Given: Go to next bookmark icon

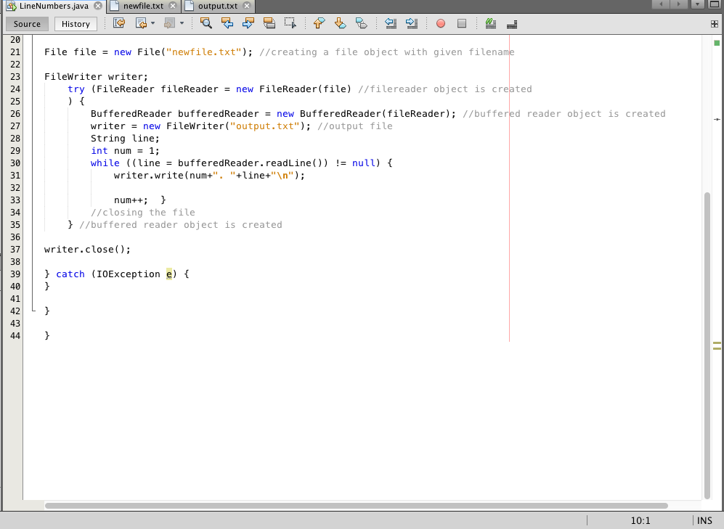Looking at the screenshot, I should coord(341,23).
